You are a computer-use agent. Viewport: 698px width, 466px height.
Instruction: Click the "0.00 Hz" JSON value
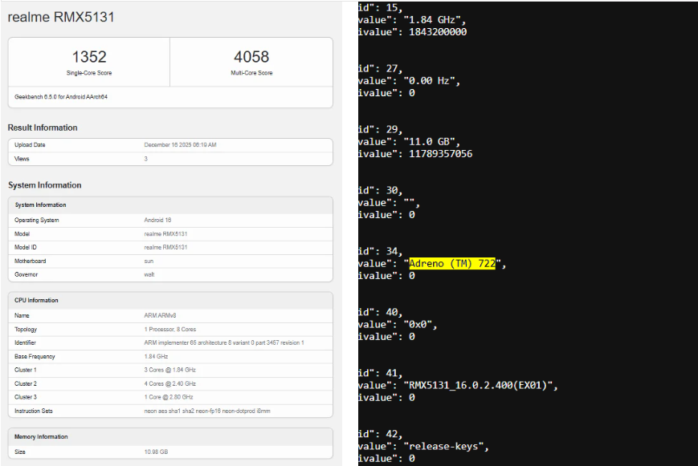pos(432,81)
